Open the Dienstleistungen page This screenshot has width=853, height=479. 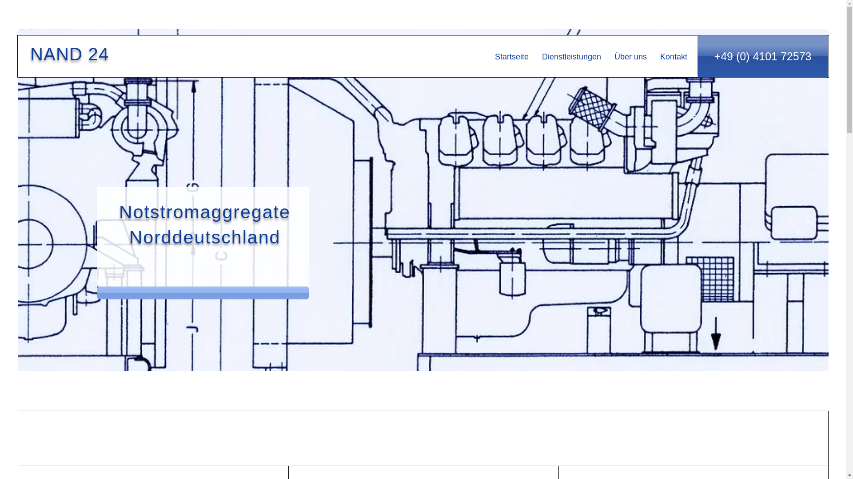[x=571, y=57]
